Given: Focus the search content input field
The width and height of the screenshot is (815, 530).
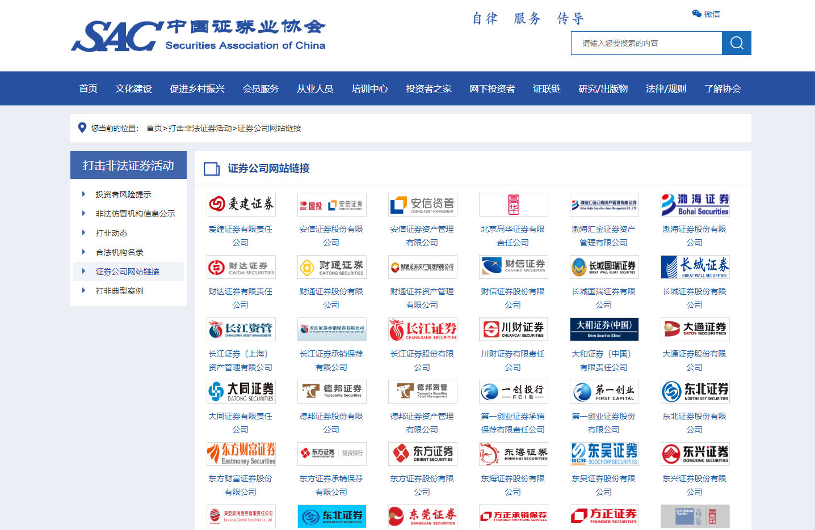Looking at the screenshot, I should pos(646,43).
